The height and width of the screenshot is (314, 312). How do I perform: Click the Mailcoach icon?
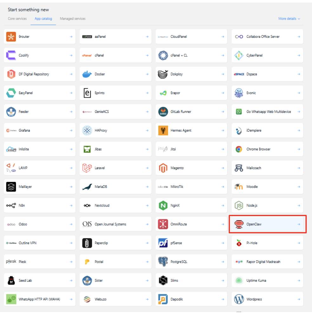pyautogui.click(x=239, y=168)
